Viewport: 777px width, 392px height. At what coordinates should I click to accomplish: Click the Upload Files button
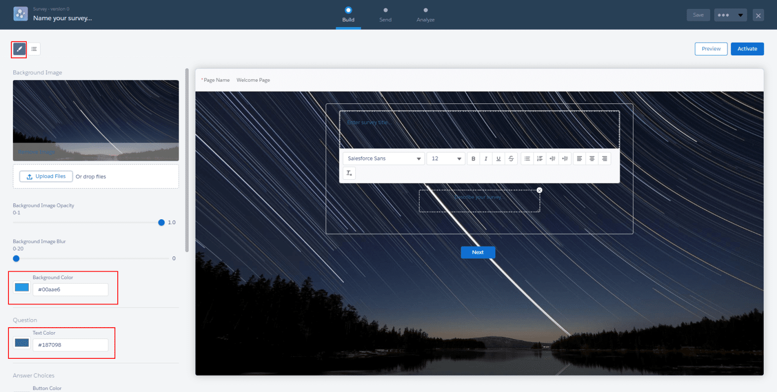46,177
